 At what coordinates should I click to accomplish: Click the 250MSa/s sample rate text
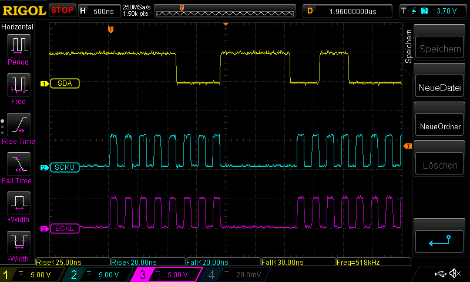pyautogui.click(x=136, y=8)
